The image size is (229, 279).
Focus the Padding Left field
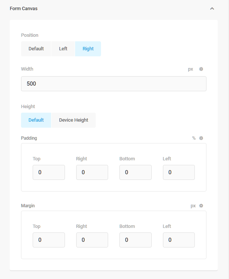point(179,172)
